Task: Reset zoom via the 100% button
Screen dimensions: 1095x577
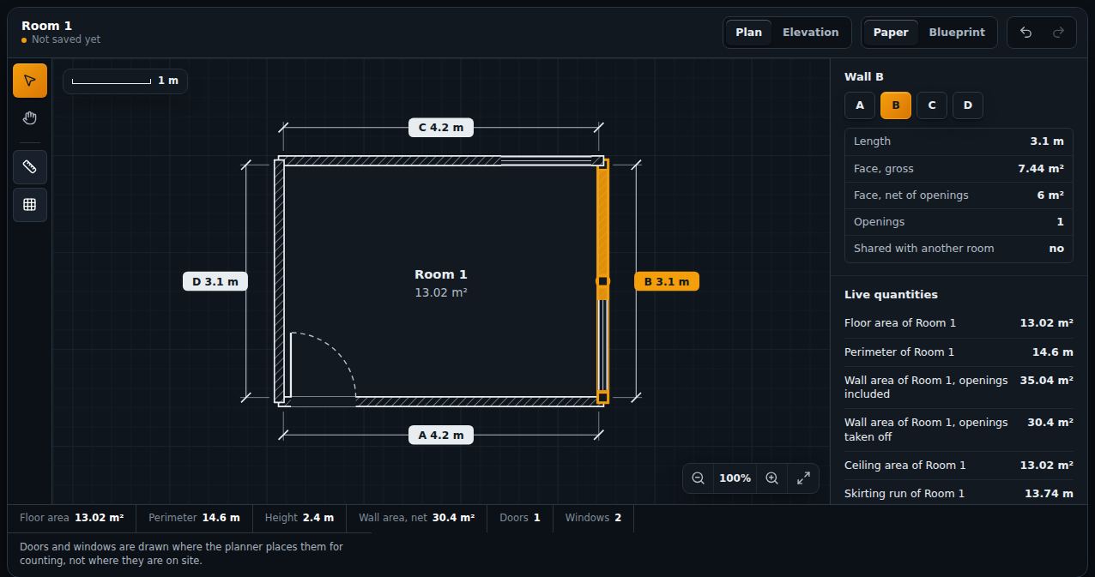Action: point(735,478)
